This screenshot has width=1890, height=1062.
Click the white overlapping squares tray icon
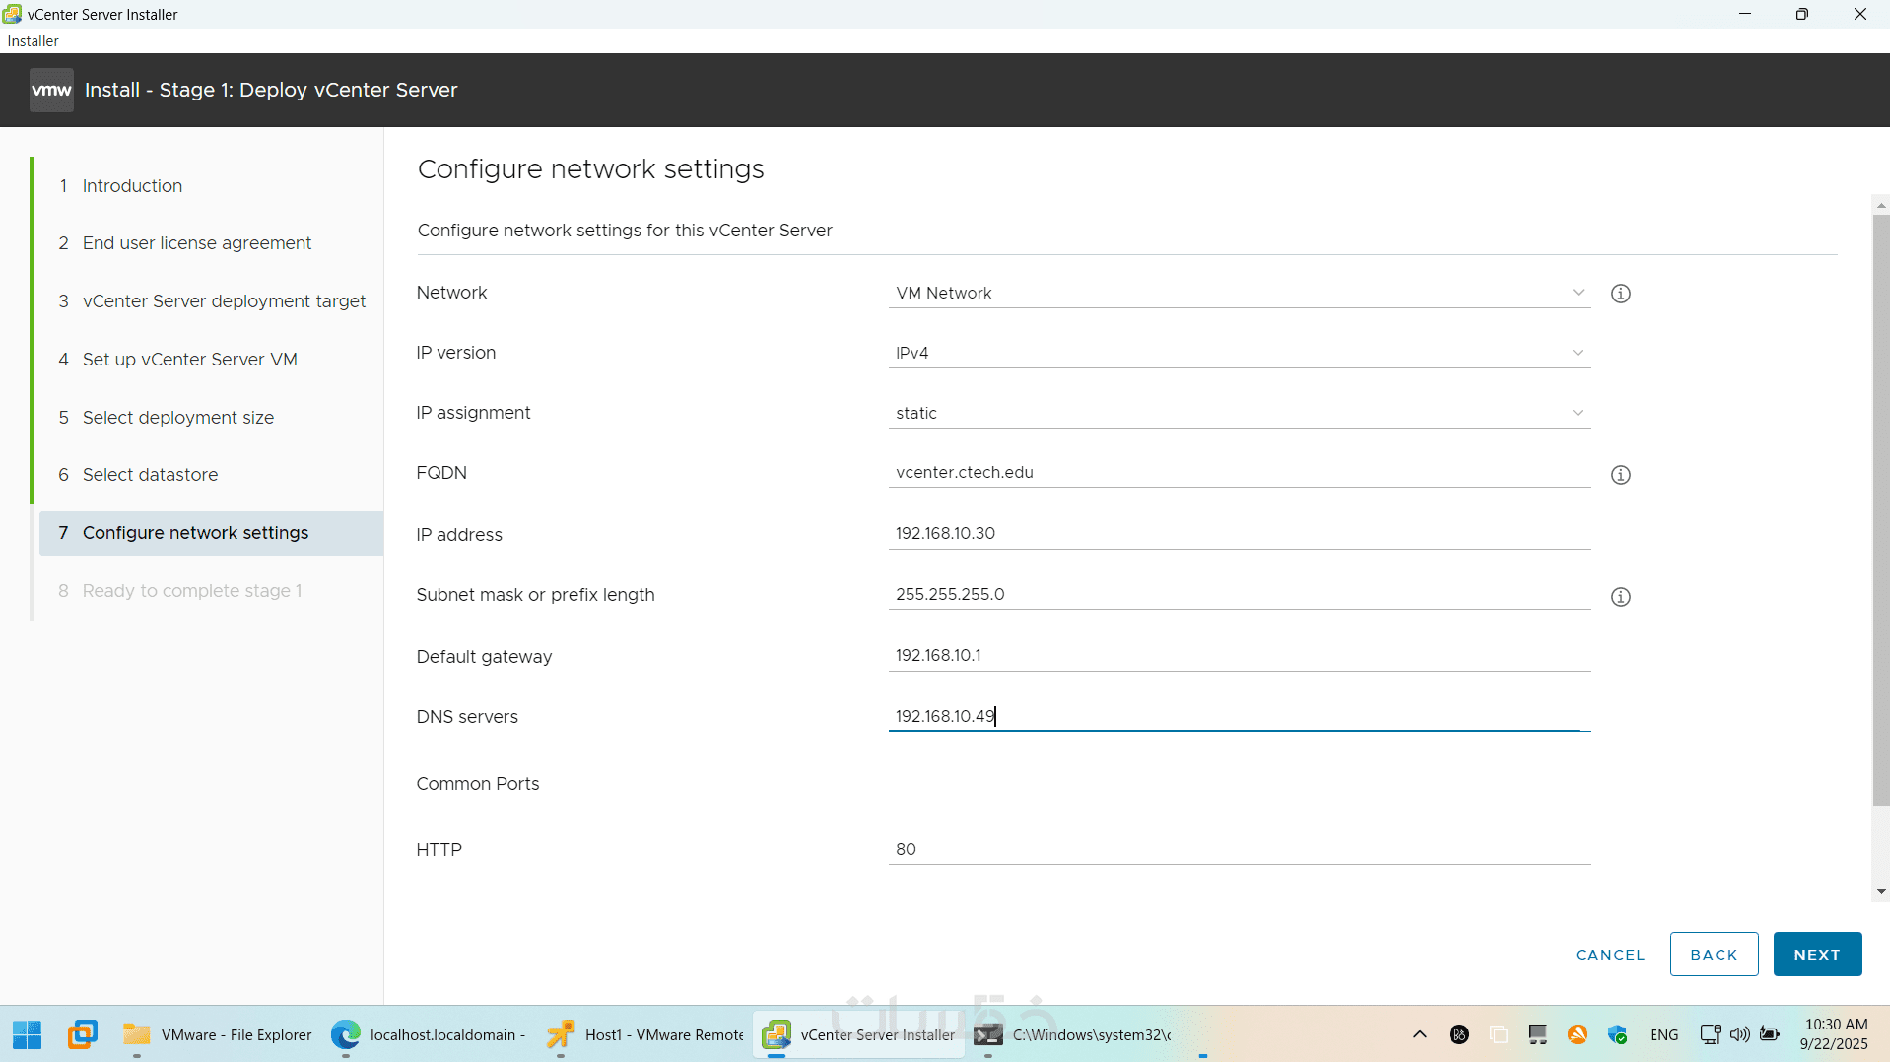1499,1034
